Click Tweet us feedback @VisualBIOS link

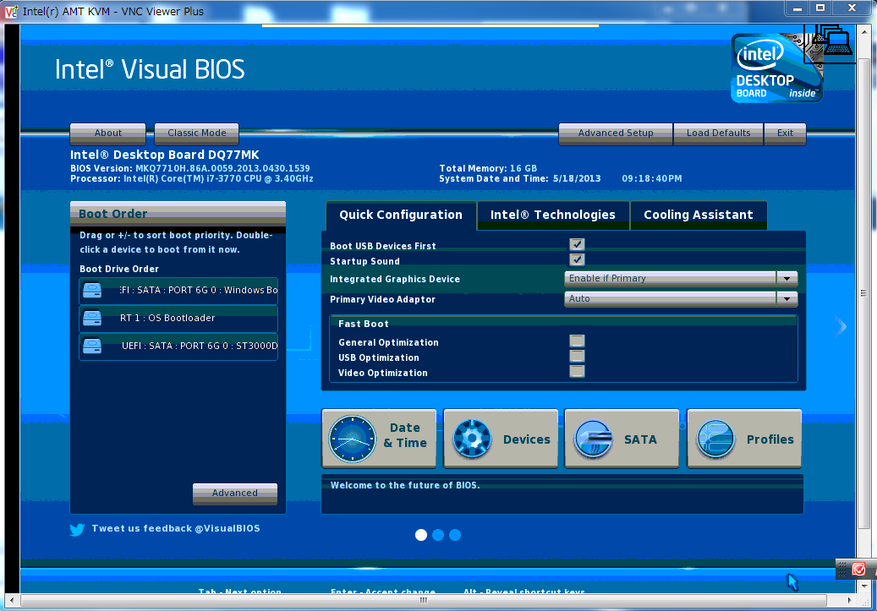[x=176, y=528]
